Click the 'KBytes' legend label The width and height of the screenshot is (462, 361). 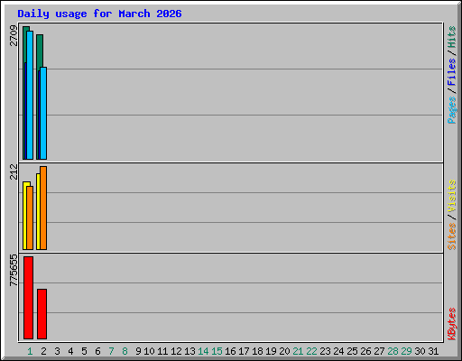[x=452, y=324]
